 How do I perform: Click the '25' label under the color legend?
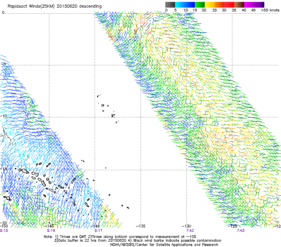pyautogui.click(x=215, y=10)
